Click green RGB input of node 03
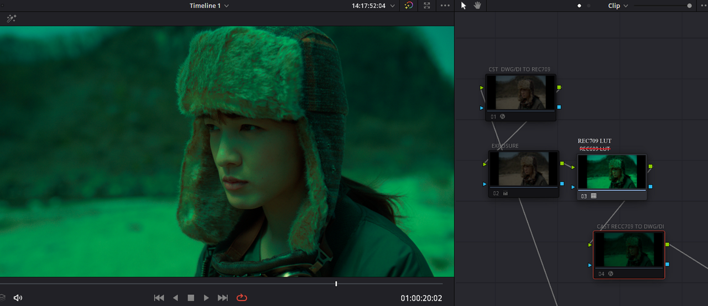 point(573,167)
